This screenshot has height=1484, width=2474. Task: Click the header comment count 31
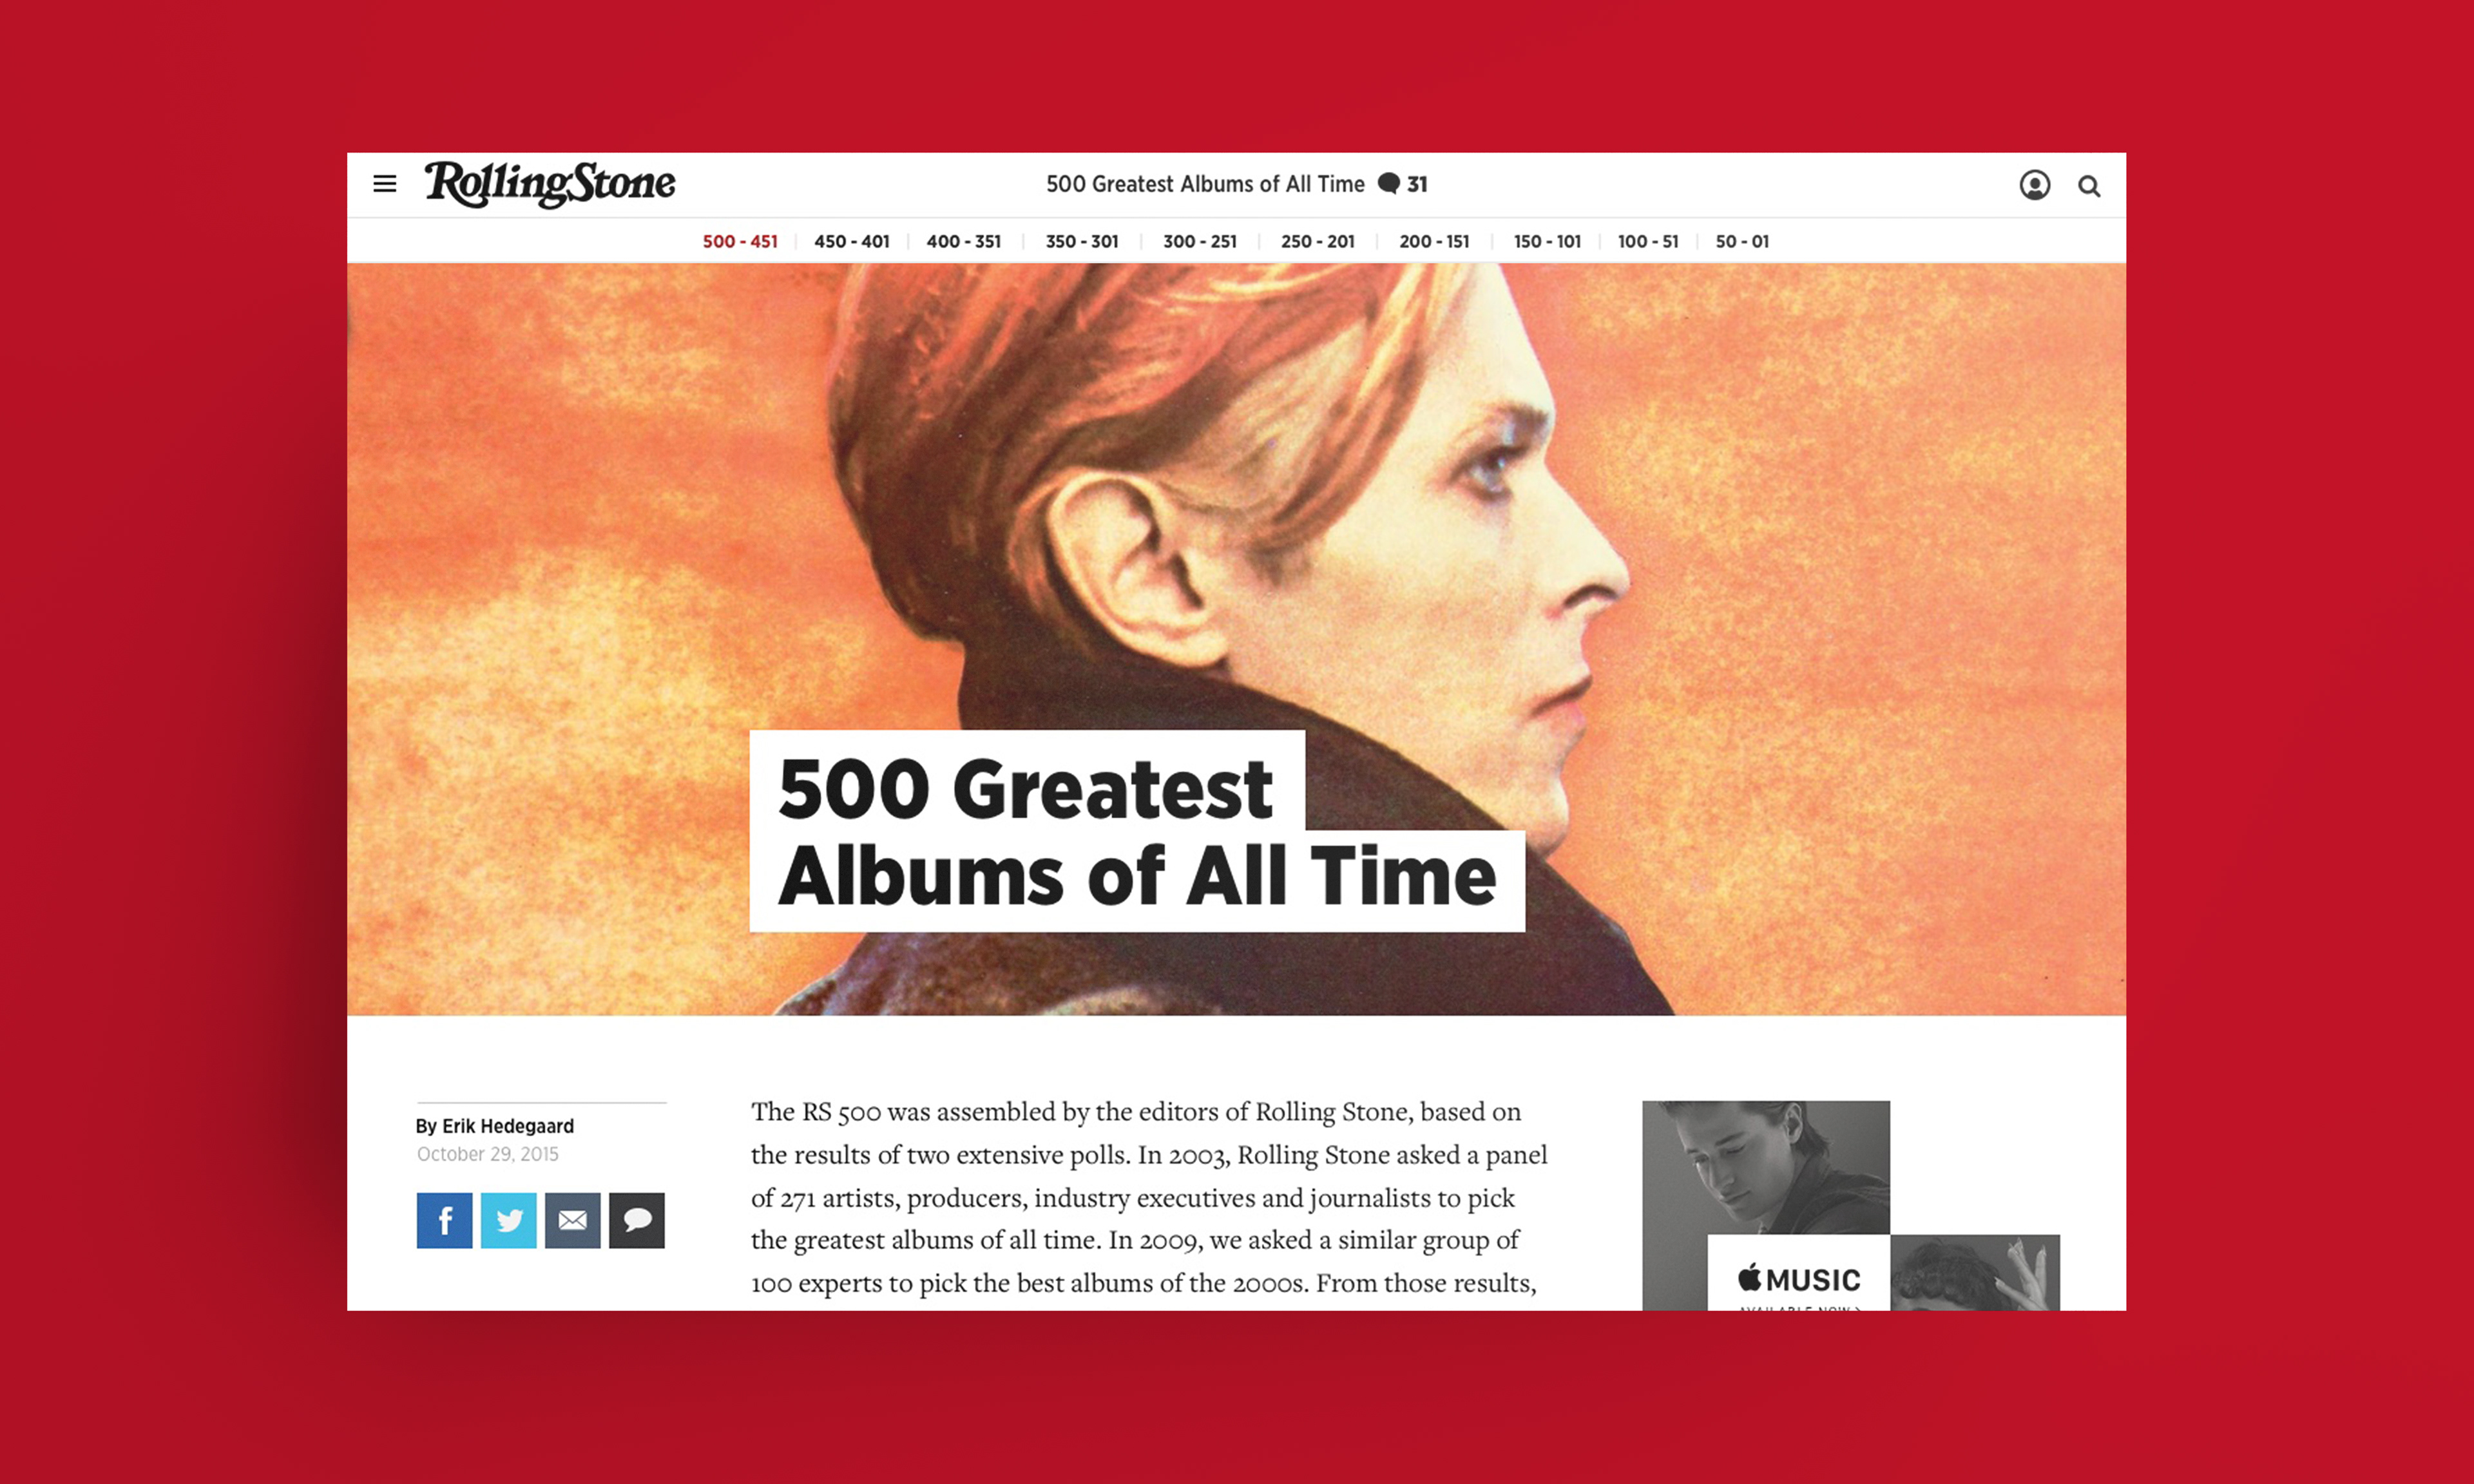1403,184
